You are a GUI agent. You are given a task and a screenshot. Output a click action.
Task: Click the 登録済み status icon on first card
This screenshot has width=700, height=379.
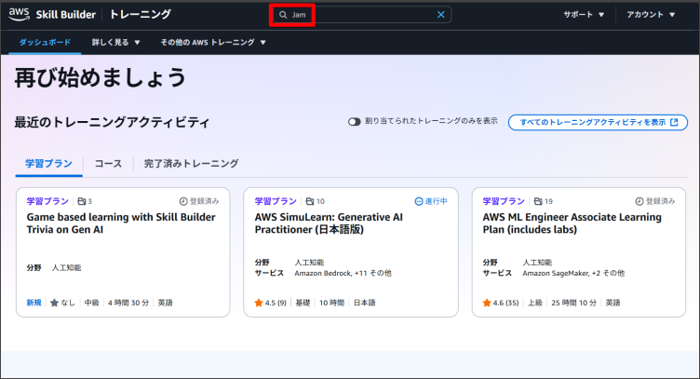pos(183,201)
